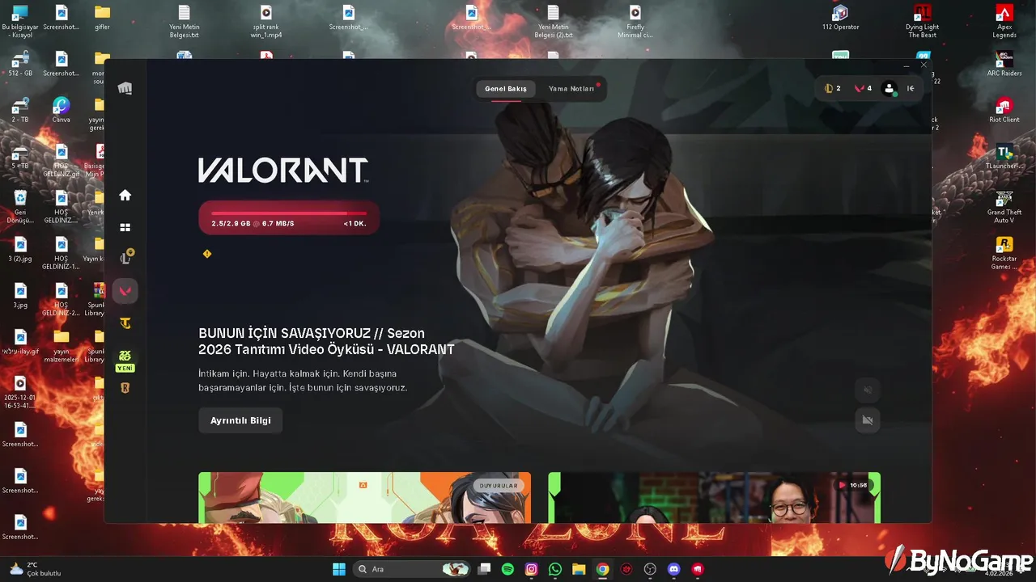Click the taskbar Ara search box
Screen dimensions: 1036x582
tap(413, 569)
